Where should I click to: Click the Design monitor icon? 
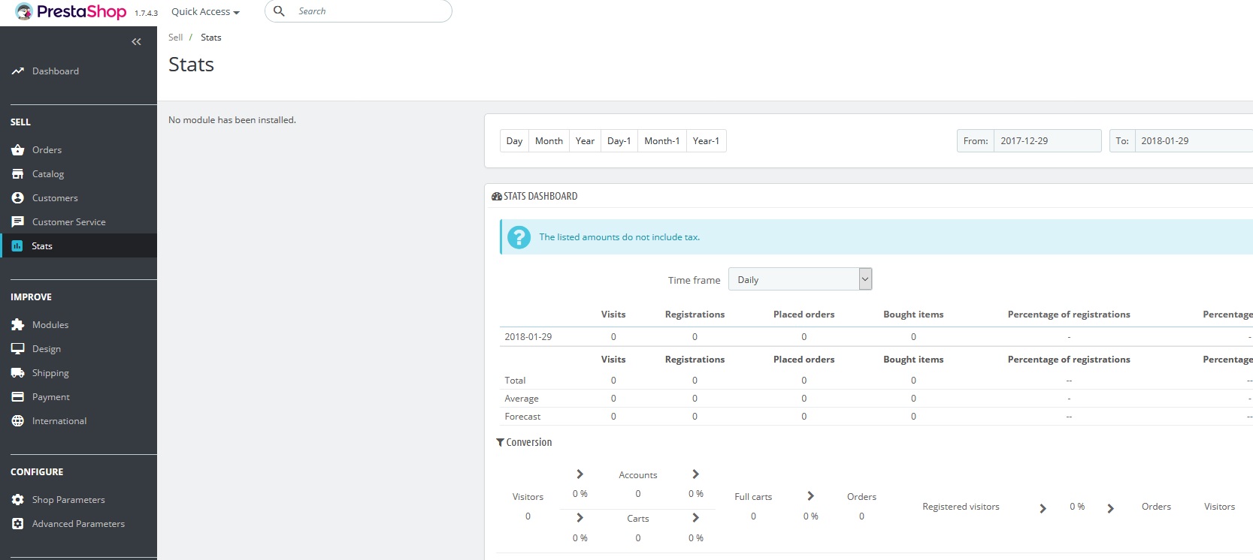click(18, 349)
